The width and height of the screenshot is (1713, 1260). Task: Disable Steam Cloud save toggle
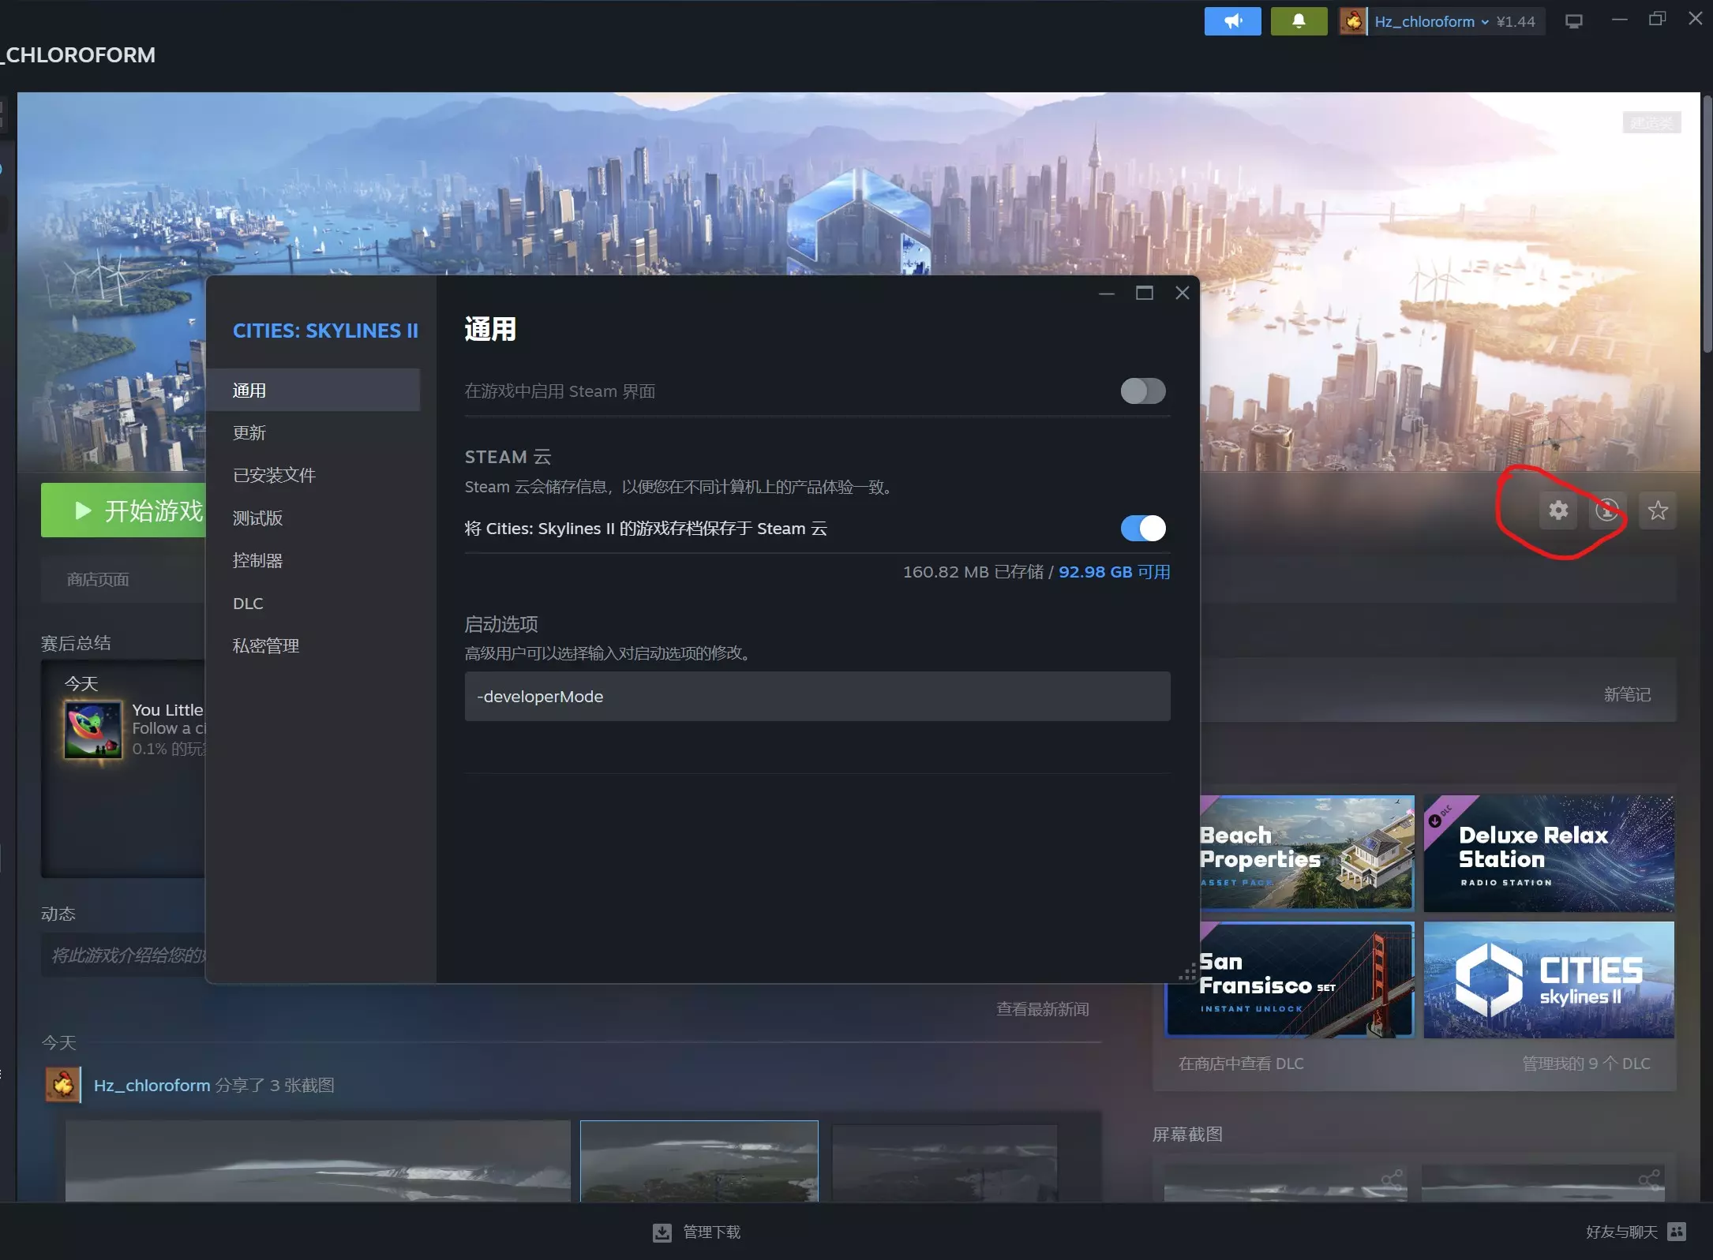1142,528
